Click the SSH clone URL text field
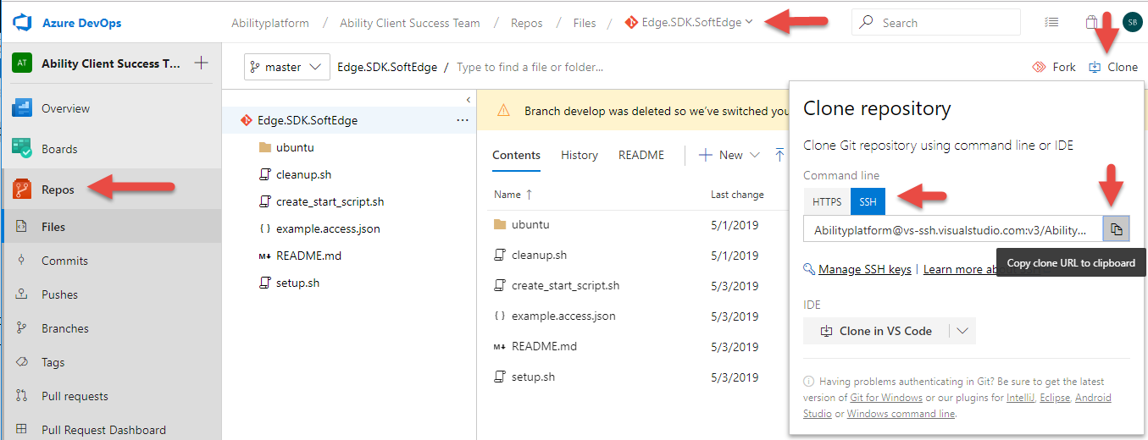Image resolution: width=1148 pixels, height=440 pixels. tap(953, 229)
